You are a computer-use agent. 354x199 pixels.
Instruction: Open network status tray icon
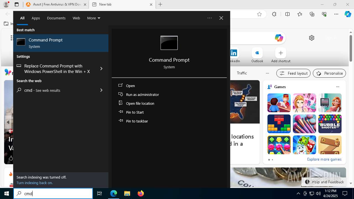[x=311, y=193]
